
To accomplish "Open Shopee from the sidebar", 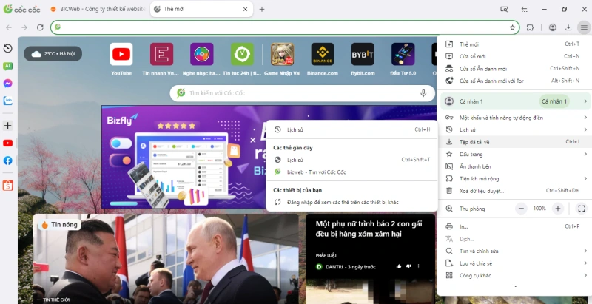I will point(7,185).
